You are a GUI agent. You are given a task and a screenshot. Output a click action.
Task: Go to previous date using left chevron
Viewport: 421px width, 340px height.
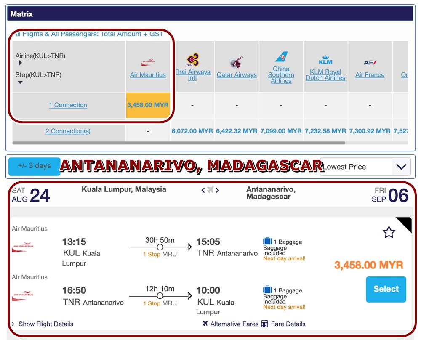pyautogui.click(x=203, y=190)
